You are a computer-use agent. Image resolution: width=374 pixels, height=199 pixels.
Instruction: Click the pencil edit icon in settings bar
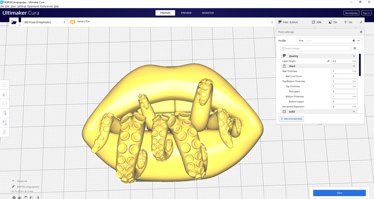[361, 22]
